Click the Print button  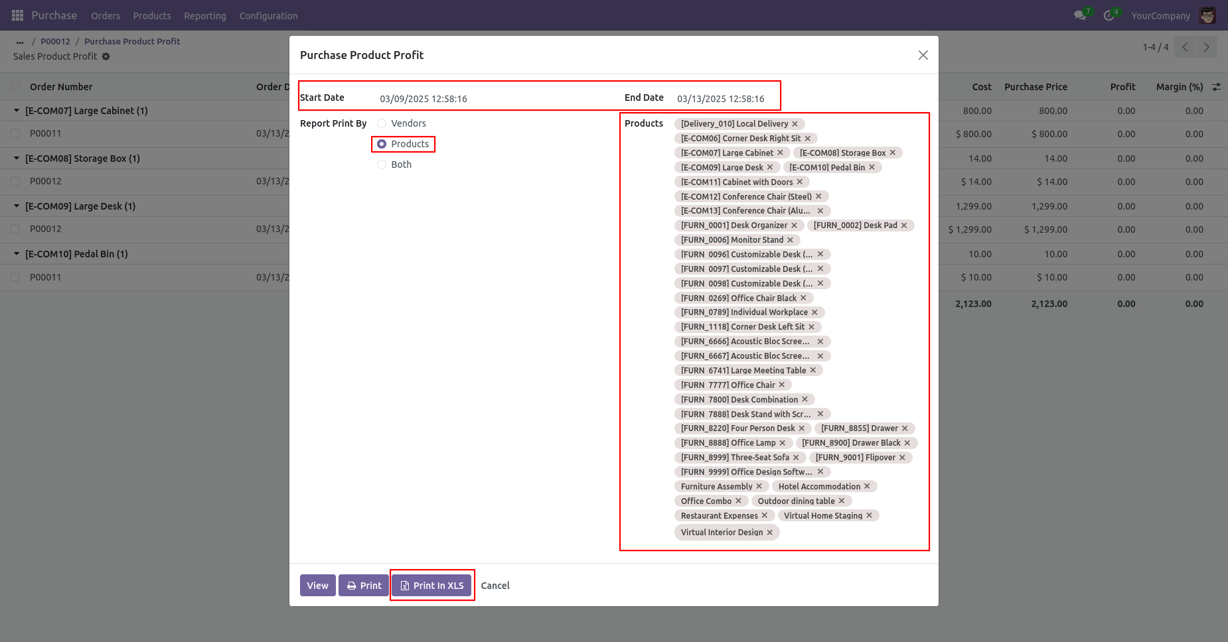(364, 586)
